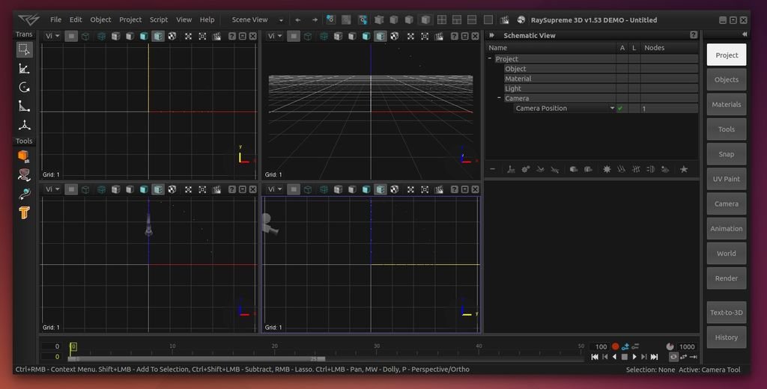Click the four-pane viewport layout icon
767x389 pixels.
pos(442,19)
